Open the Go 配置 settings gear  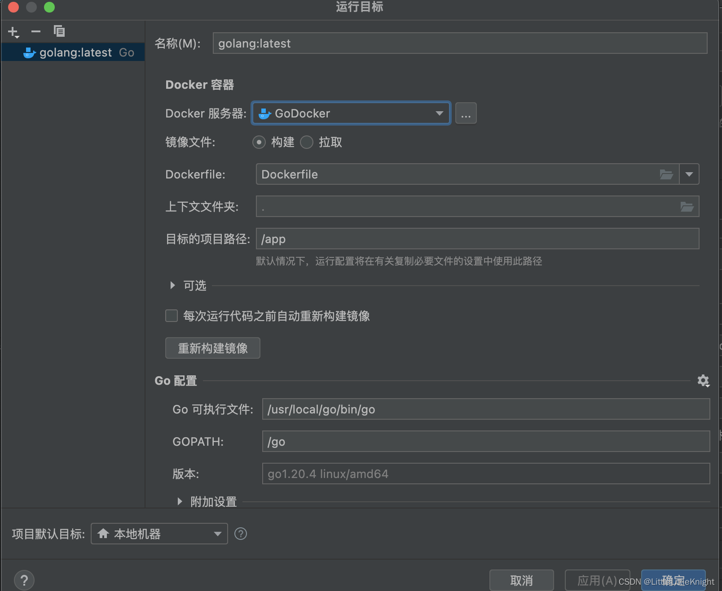(x=703, y=381)
